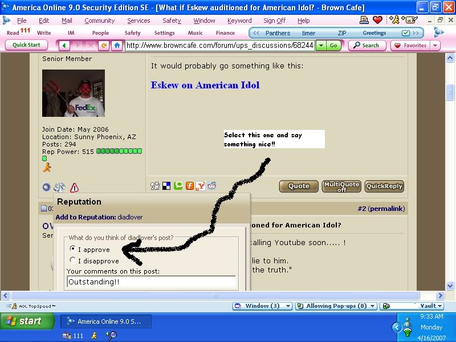Click the stop loading X button
Screen dimensions: 456x342
point(91,46)
